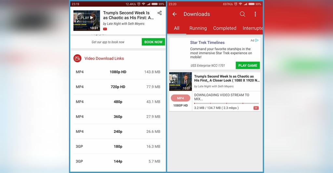Screen dimensions: 333x173
Task: Tap the YouTube source icon under Late Night
Action: (105, 29)
